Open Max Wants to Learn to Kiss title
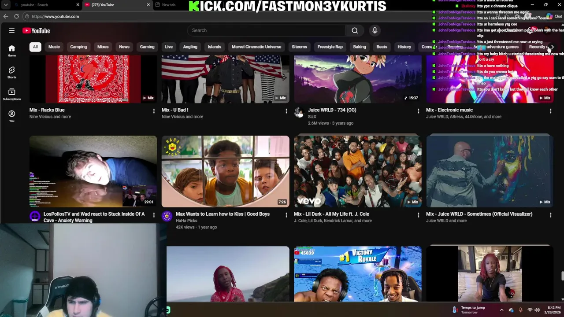Image resolution: width=564 pixels, height=317 pixels. pyautogui.click(x=223, y=214)
